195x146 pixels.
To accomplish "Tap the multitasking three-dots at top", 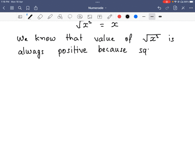I will pyautogui.click(x=97, y=2).
